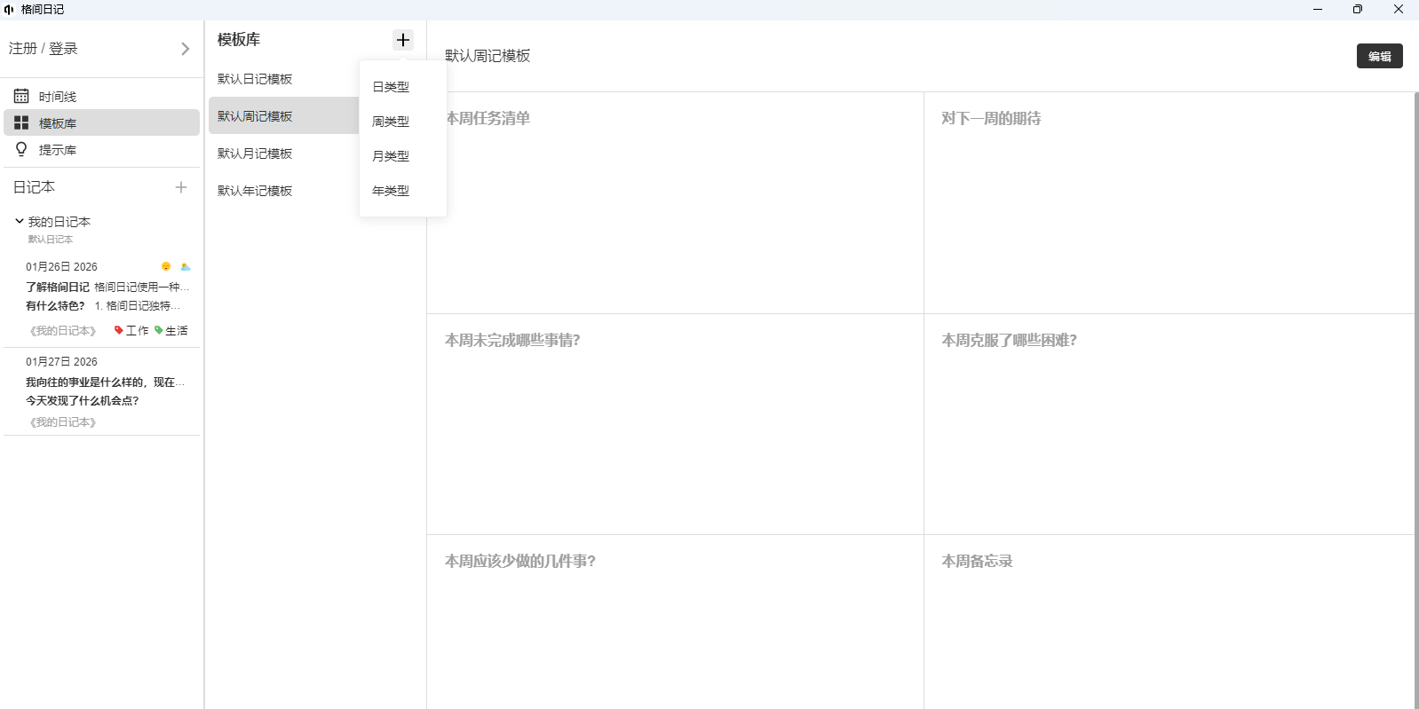
Task: Open the 01月27日 2026 diary entry
Action: point(102,390)
